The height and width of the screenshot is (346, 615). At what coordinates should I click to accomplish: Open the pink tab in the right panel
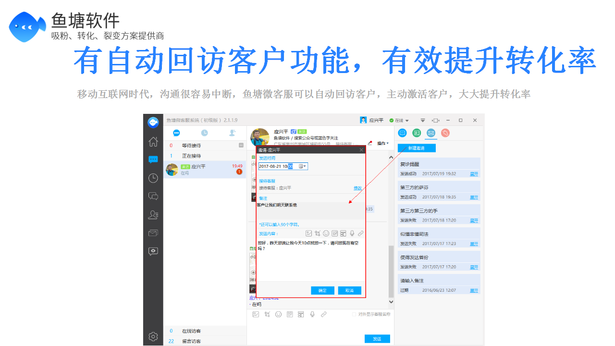pos(445,133)
